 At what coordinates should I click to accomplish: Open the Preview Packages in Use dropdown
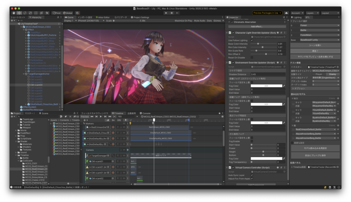coord(267,13)
